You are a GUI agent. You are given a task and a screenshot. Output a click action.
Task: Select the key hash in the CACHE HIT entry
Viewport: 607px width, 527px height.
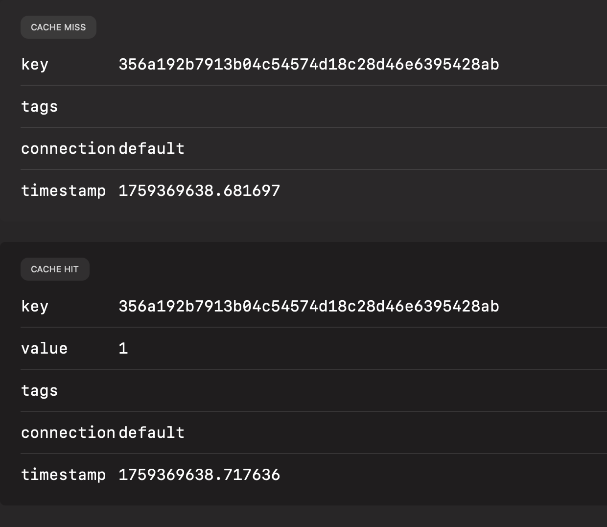click(308, 306)
